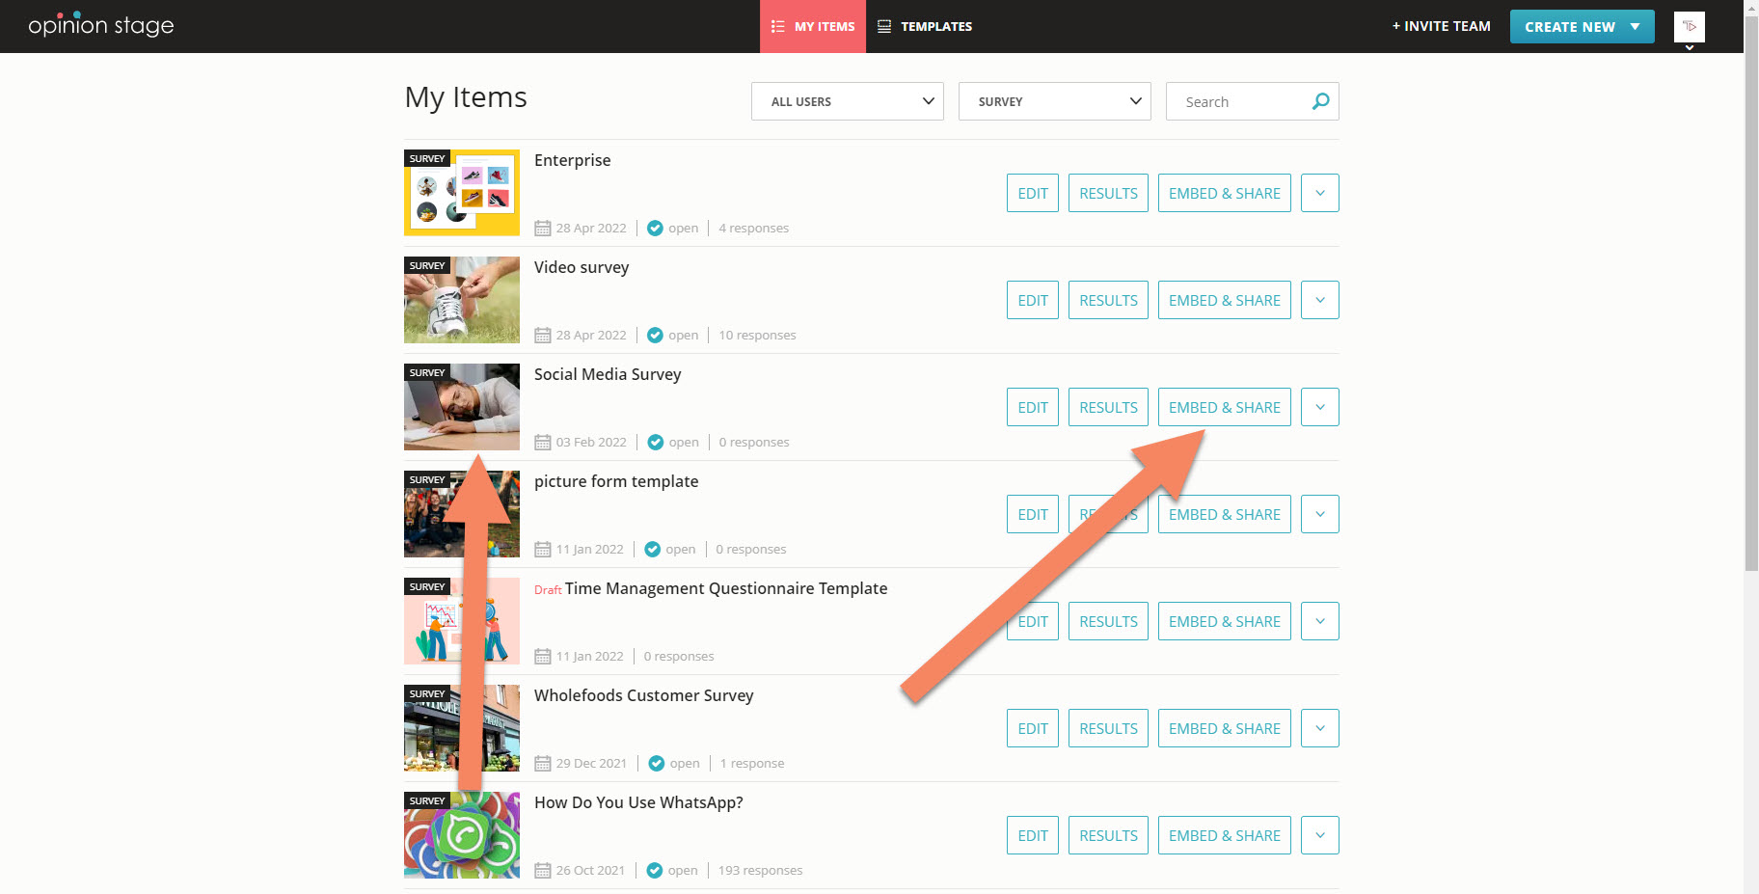
Task: Click the open status checkmark for WhatsApp survey
Action: coord(655,871)
